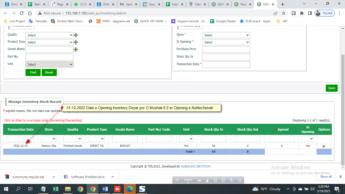Expand the Product Type dropdown in the form
The image size is (345, 194).
(x=50, y=42)
